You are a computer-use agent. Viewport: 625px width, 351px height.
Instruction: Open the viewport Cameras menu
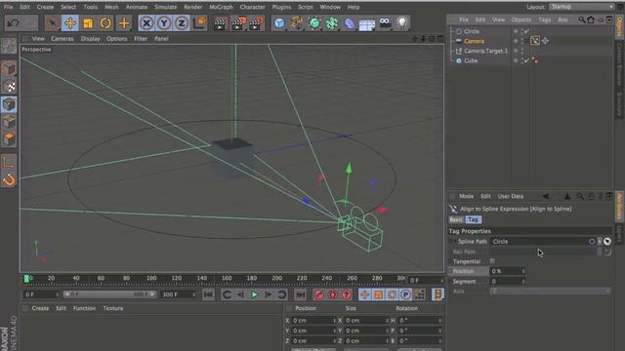(x=62, y=39)
